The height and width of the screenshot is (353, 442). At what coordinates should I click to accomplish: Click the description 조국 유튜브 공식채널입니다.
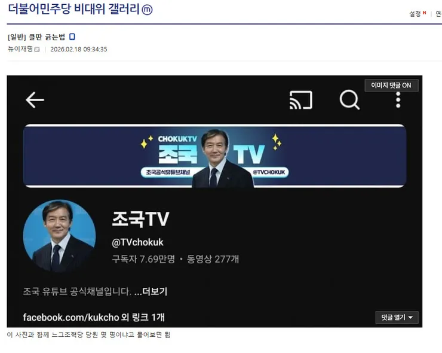(77, 291)
